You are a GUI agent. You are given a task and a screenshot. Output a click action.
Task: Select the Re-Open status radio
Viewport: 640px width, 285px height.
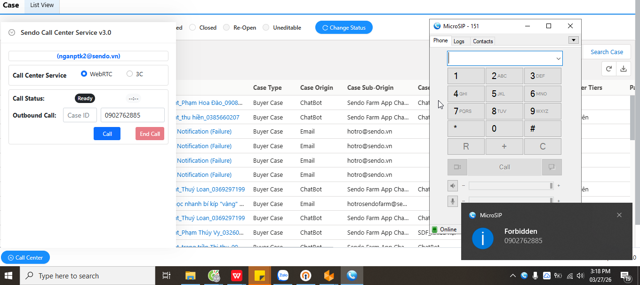pos(226,28)
